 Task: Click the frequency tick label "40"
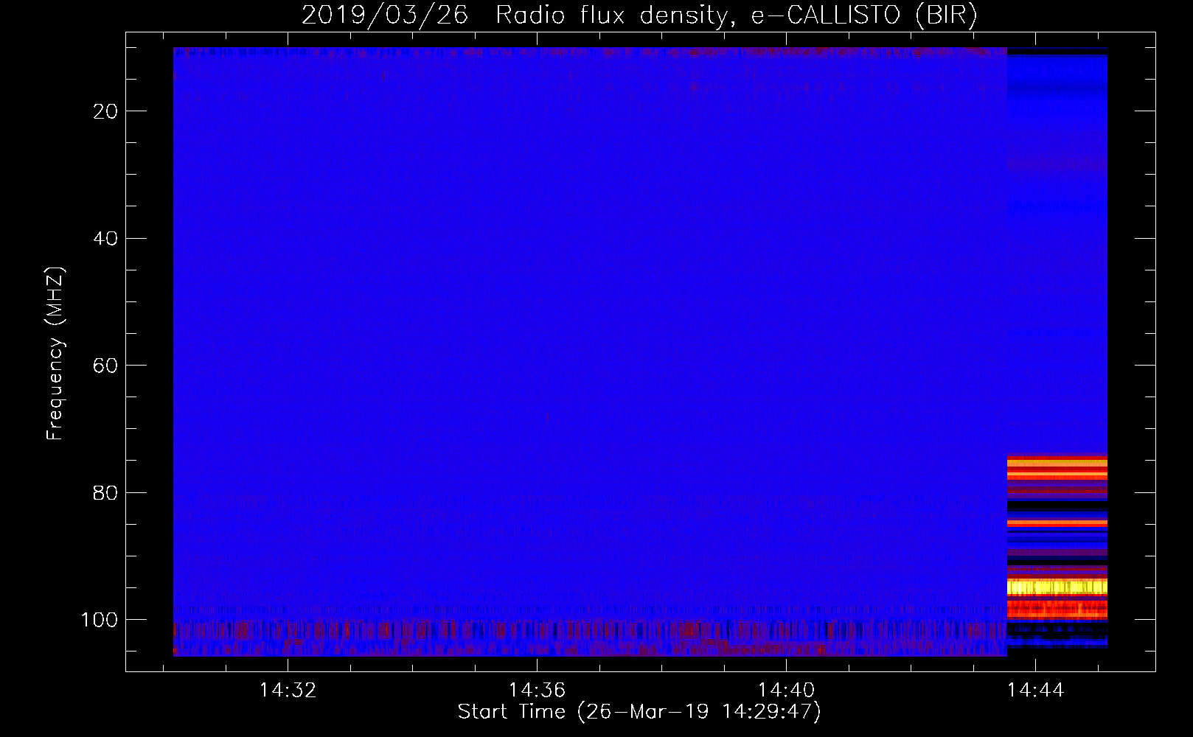(x=105, y=239)
